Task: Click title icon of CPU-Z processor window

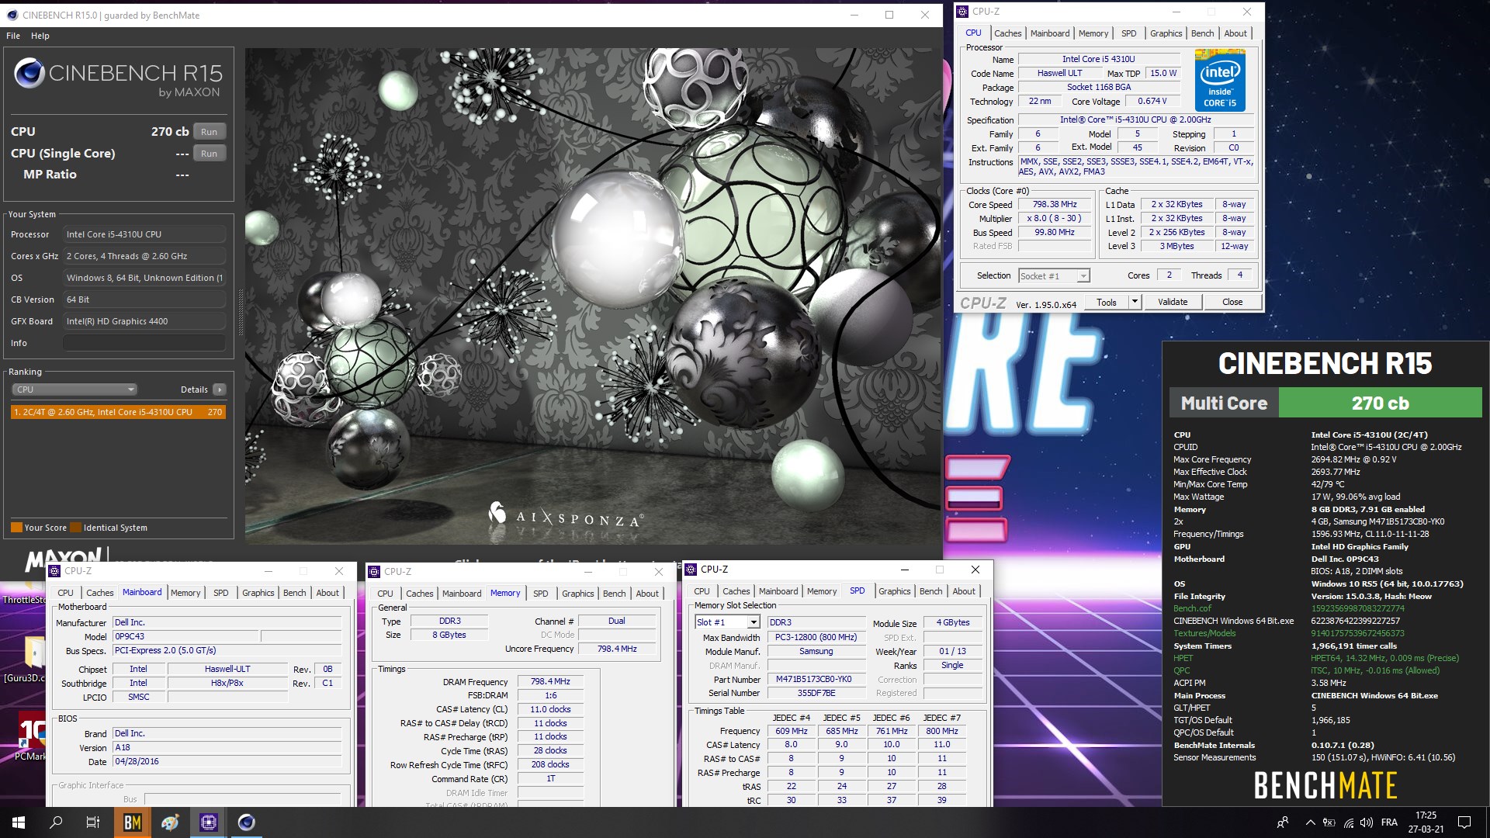Action: [962, 12]
